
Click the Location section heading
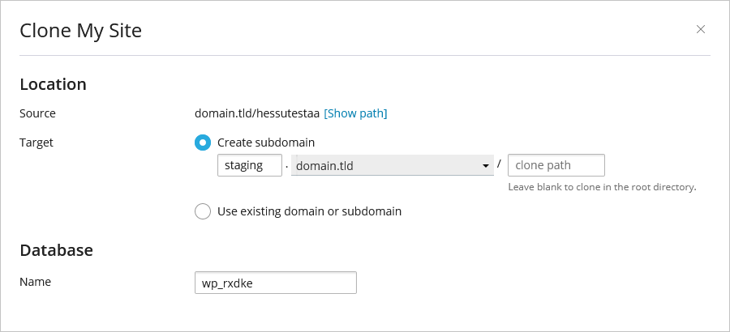pos(53,85)
